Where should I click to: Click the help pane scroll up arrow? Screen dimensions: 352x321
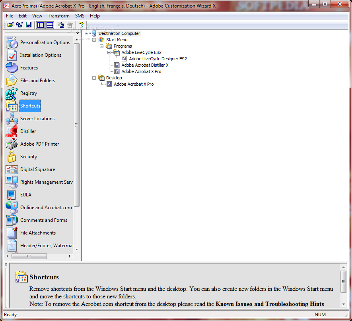(344, 267)
